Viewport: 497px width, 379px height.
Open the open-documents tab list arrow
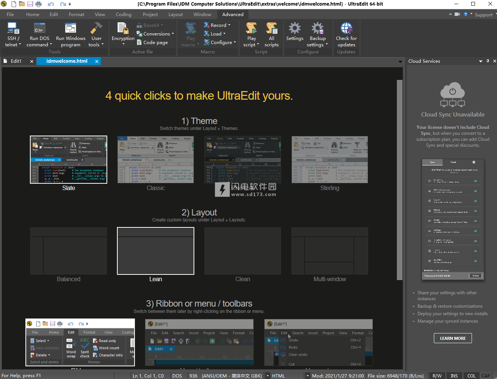click(x=400, y=61)
